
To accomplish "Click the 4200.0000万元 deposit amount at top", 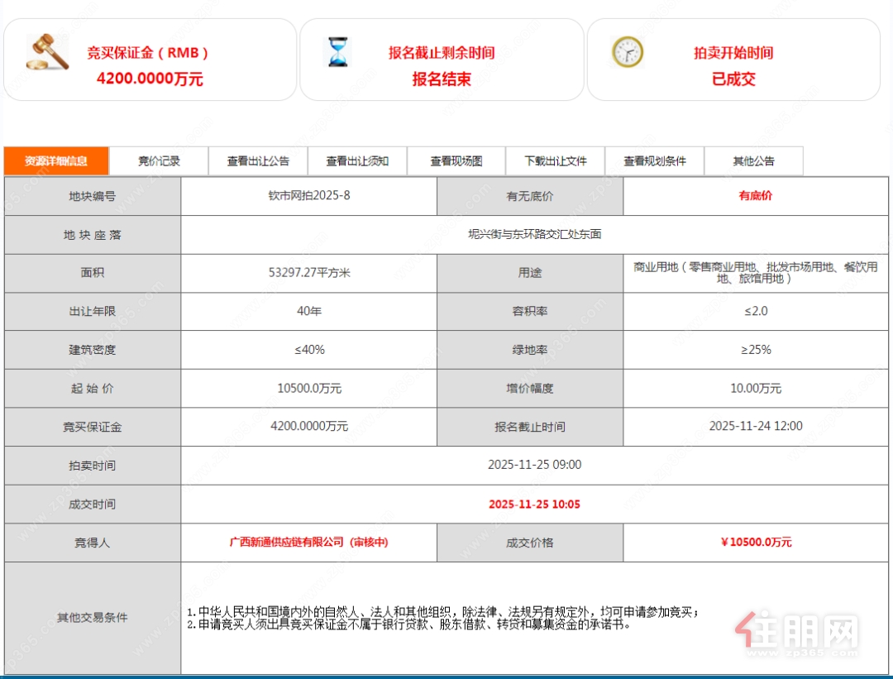I will 150,79.
